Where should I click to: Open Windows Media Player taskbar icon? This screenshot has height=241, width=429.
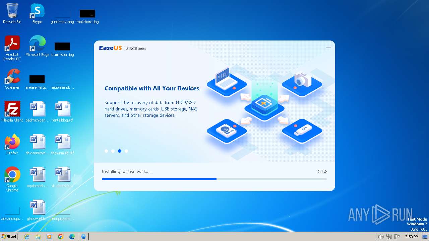[x=49, y=237]
